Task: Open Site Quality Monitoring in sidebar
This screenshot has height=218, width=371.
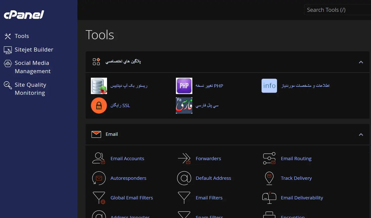Action: coord(30,89)
